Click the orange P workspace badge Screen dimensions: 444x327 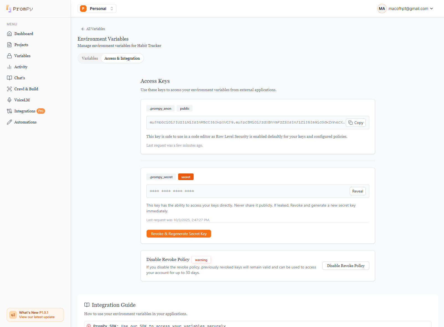click(83, 9)
